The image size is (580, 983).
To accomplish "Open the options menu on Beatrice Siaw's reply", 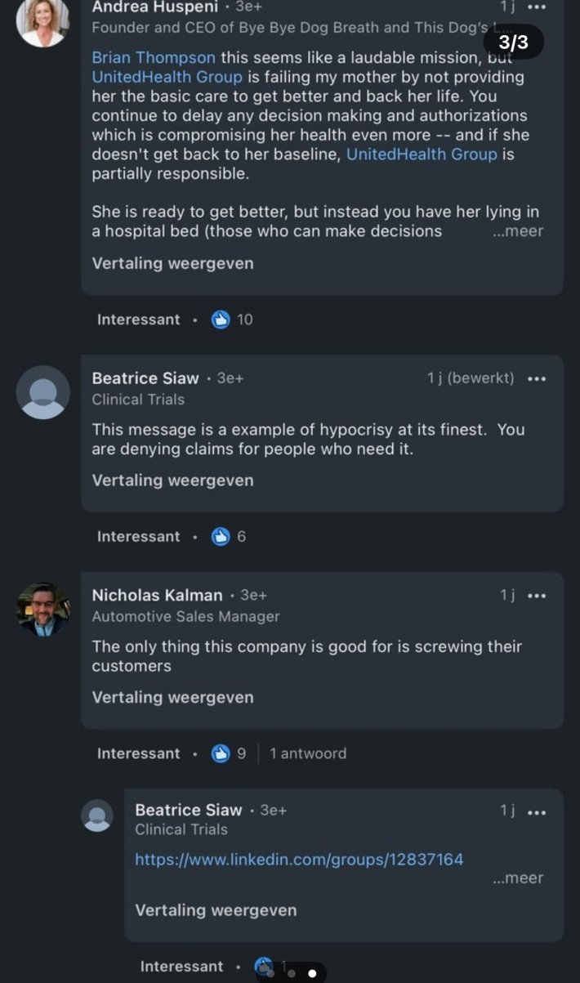I will pyautogui.click(x=537, y=811).
